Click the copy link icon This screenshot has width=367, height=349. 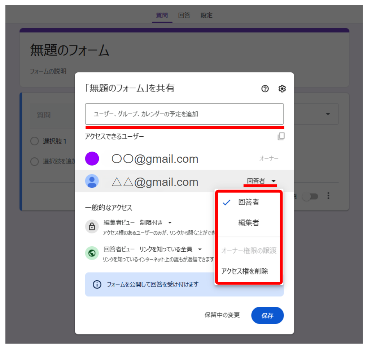[281, 136]
